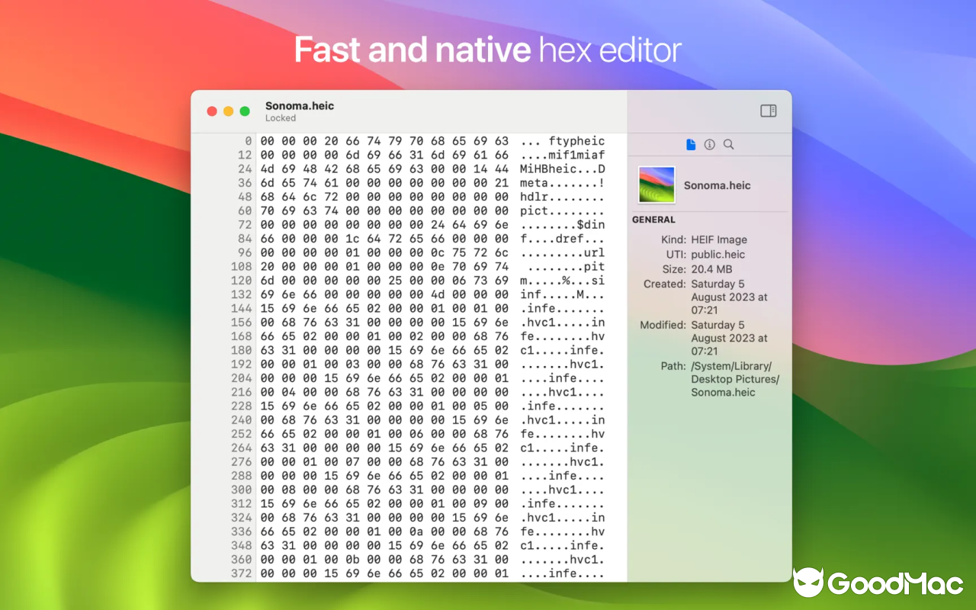976x610 pixels.
Task: Click offset label 348
Action: (x=242, y=546)
